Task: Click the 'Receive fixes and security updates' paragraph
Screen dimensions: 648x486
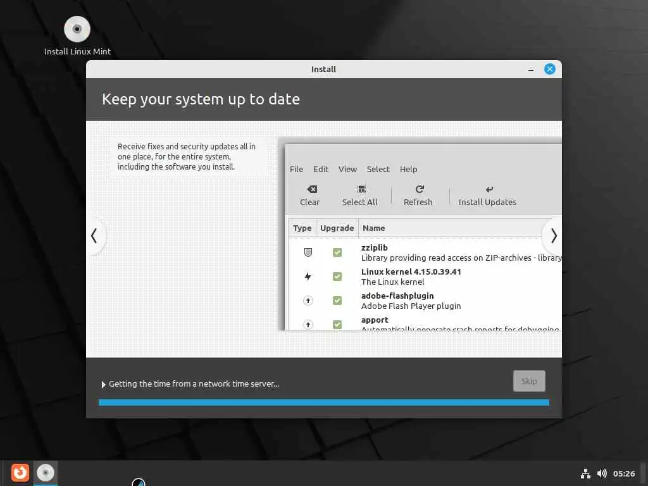Action: click(x=187, y=157)
